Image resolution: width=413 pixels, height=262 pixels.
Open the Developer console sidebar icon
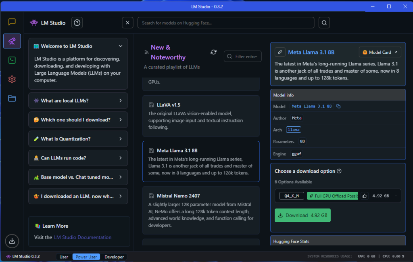(12, 60)
